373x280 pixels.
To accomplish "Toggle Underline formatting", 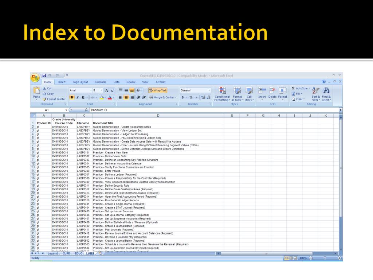I will click(x=83, y=97).
